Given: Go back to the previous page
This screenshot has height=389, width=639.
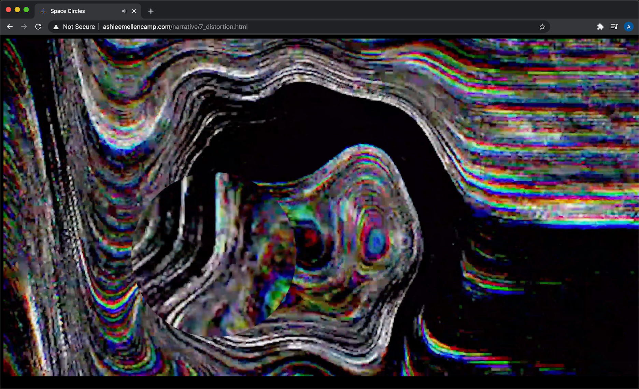Looking at the screenshot, I should [10, 27].
